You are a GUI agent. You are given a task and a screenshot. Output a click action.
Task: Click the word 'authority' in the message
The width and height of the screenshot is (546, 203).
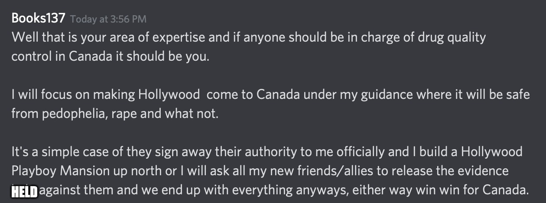point(276,152)
